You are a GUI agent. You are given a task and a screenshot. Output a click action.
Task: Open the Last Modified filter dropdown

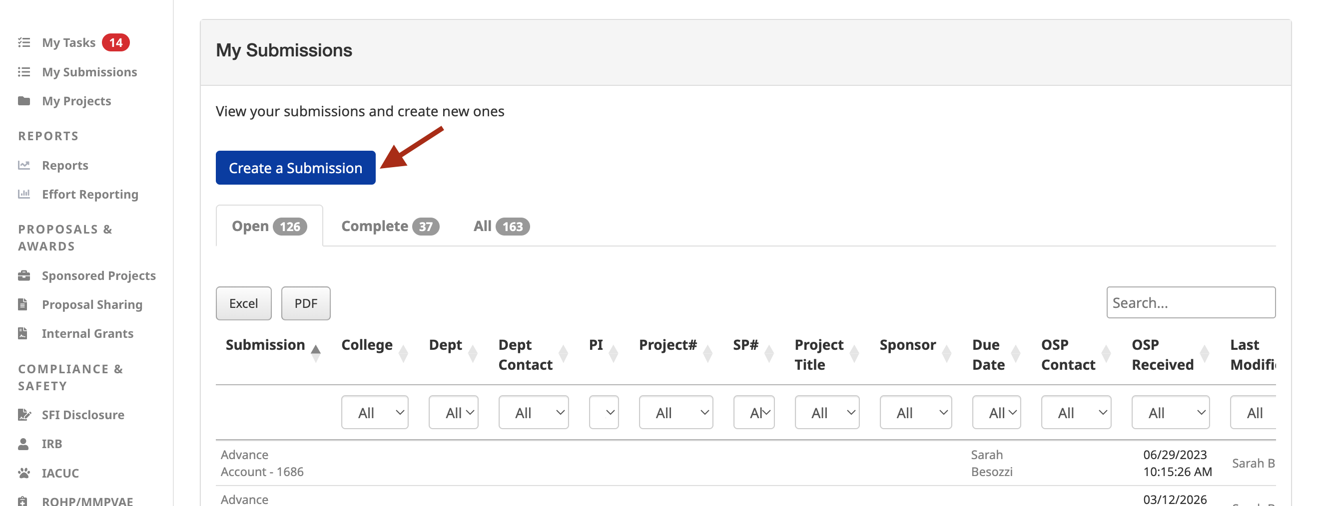coord(1253,412)
